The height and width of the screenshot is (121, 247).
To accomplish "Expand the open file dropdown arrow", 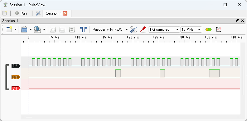I will pyautogui.click(x=31, y=29).
